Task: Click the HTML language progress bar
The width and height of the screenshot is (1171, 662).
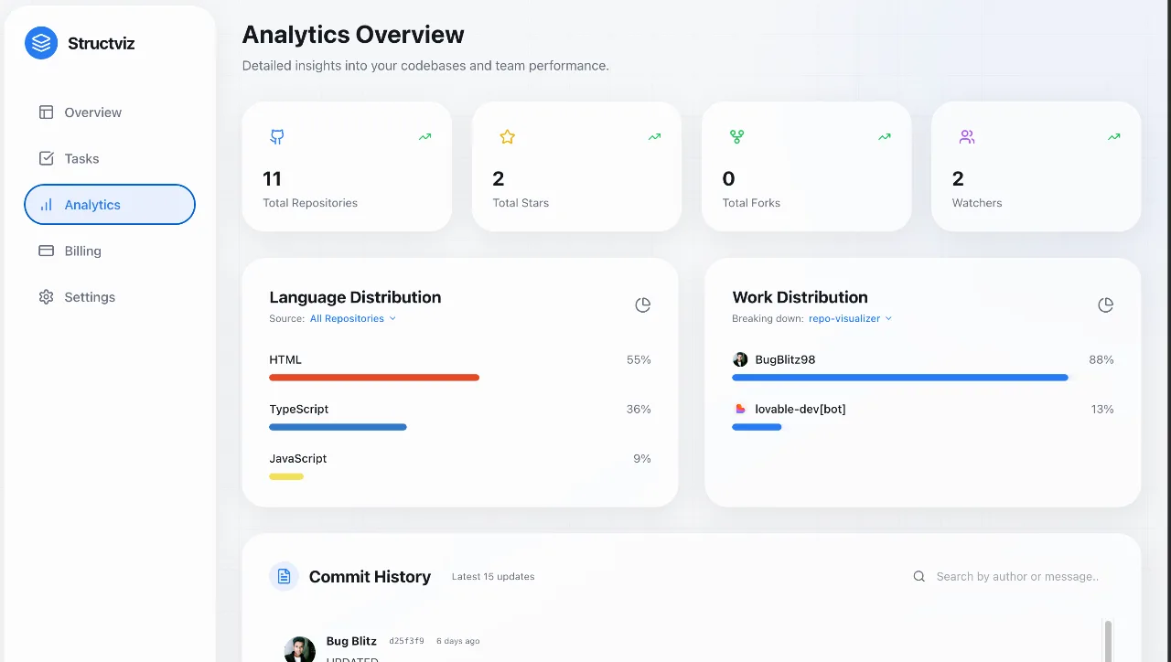Action: point(374,378)
